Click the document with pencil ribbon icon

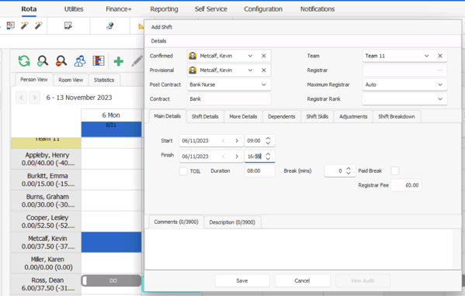(68, 26)
